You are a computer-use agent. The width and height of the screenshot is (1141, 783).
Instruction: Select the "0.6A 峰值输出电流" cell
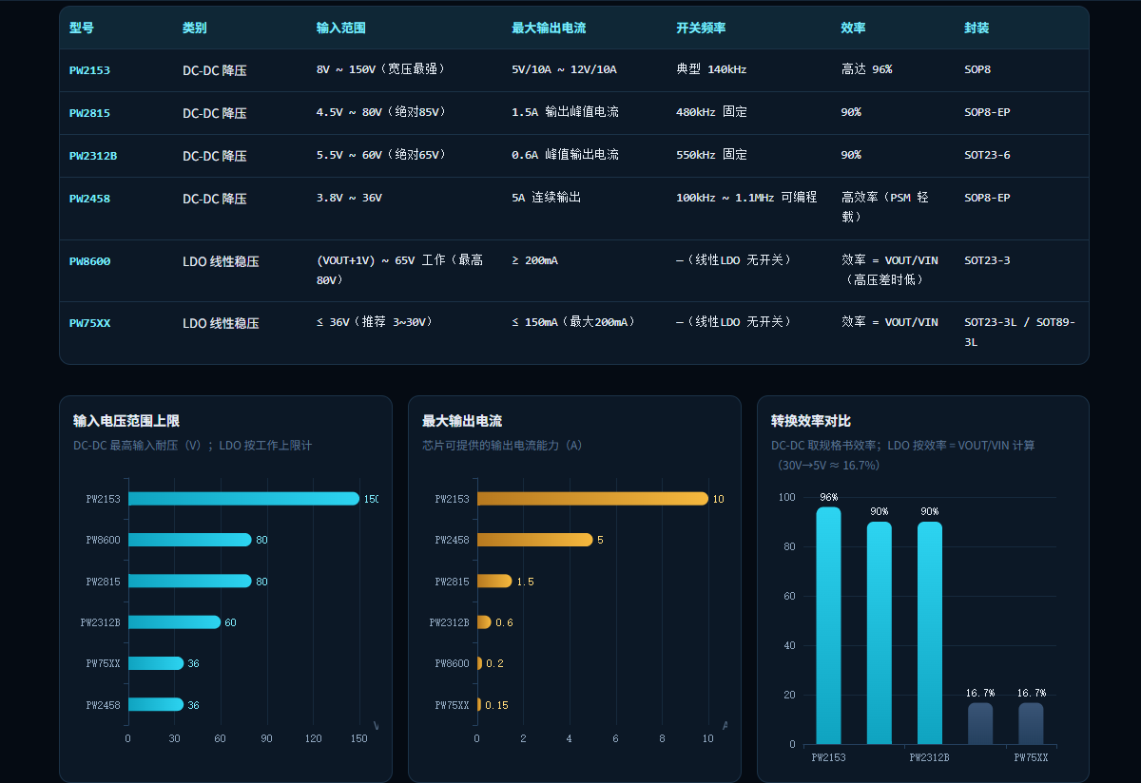click(x=565, y=155)
